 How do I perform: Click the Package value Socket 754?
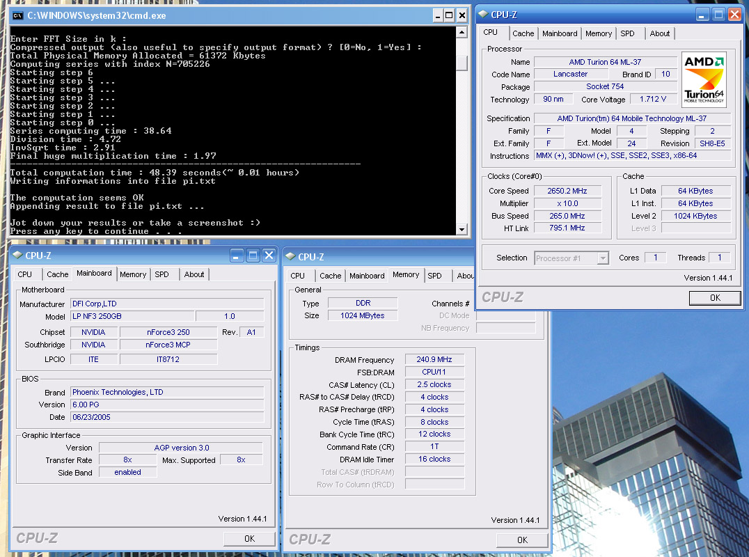point(605,86)
